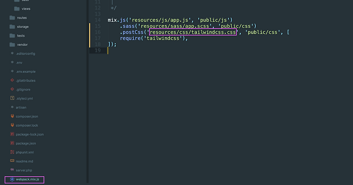Viewport: 353px width, 185px height.
Task: Open the .env.example file
Action: click(x=25, y=72)
